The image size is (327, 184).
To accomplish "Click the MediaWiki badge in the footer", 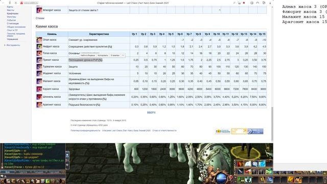I will [x=223, y=131].
